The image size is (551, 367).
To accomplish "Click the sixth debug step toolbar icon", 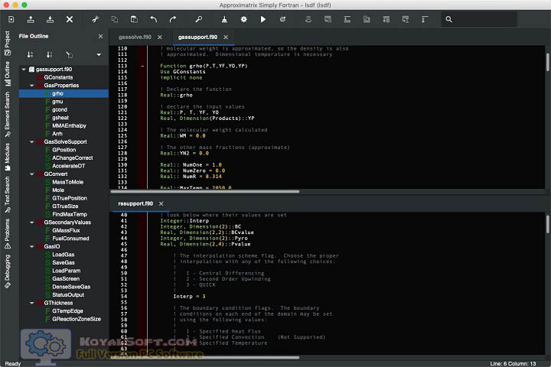I will (405, 19).
